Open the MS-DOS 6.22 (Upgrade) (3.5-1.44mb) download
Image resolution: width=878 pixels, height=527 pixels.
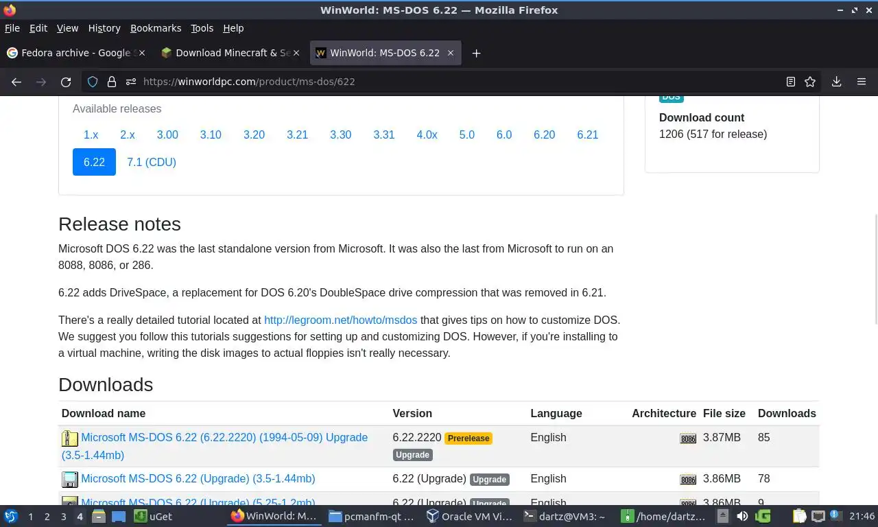(x=198, y=478)
